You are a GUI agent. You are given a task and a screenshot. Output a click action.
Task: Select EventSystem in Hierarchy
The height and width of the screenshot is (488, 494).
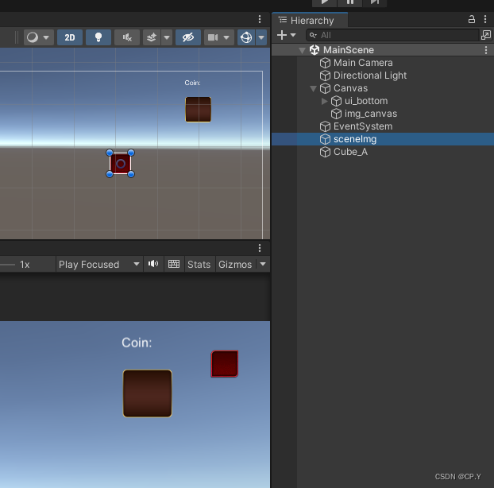[363, 126]
